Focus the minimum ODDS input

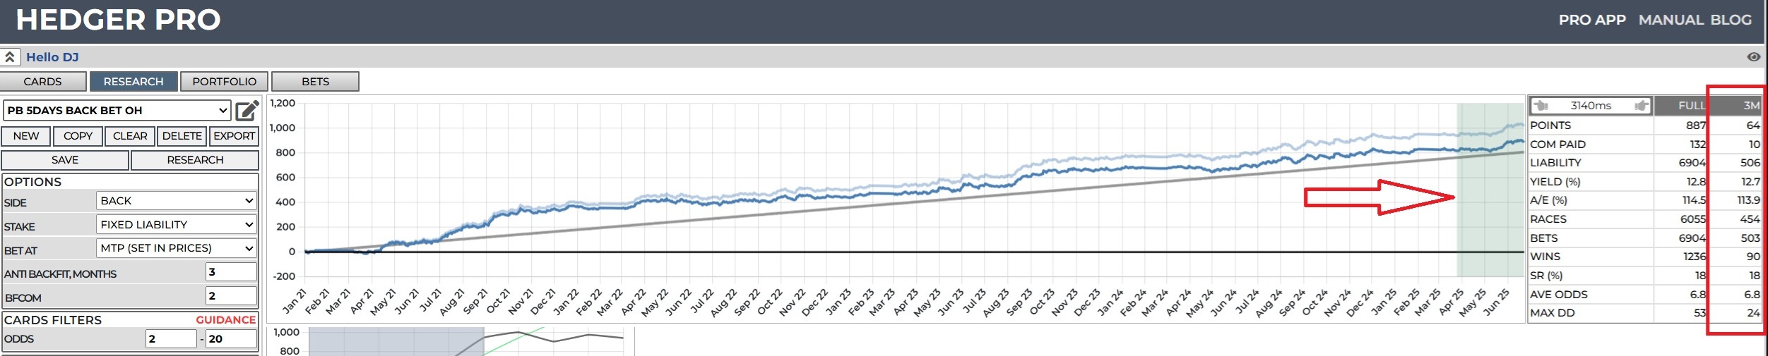click(x=171, y=339)
